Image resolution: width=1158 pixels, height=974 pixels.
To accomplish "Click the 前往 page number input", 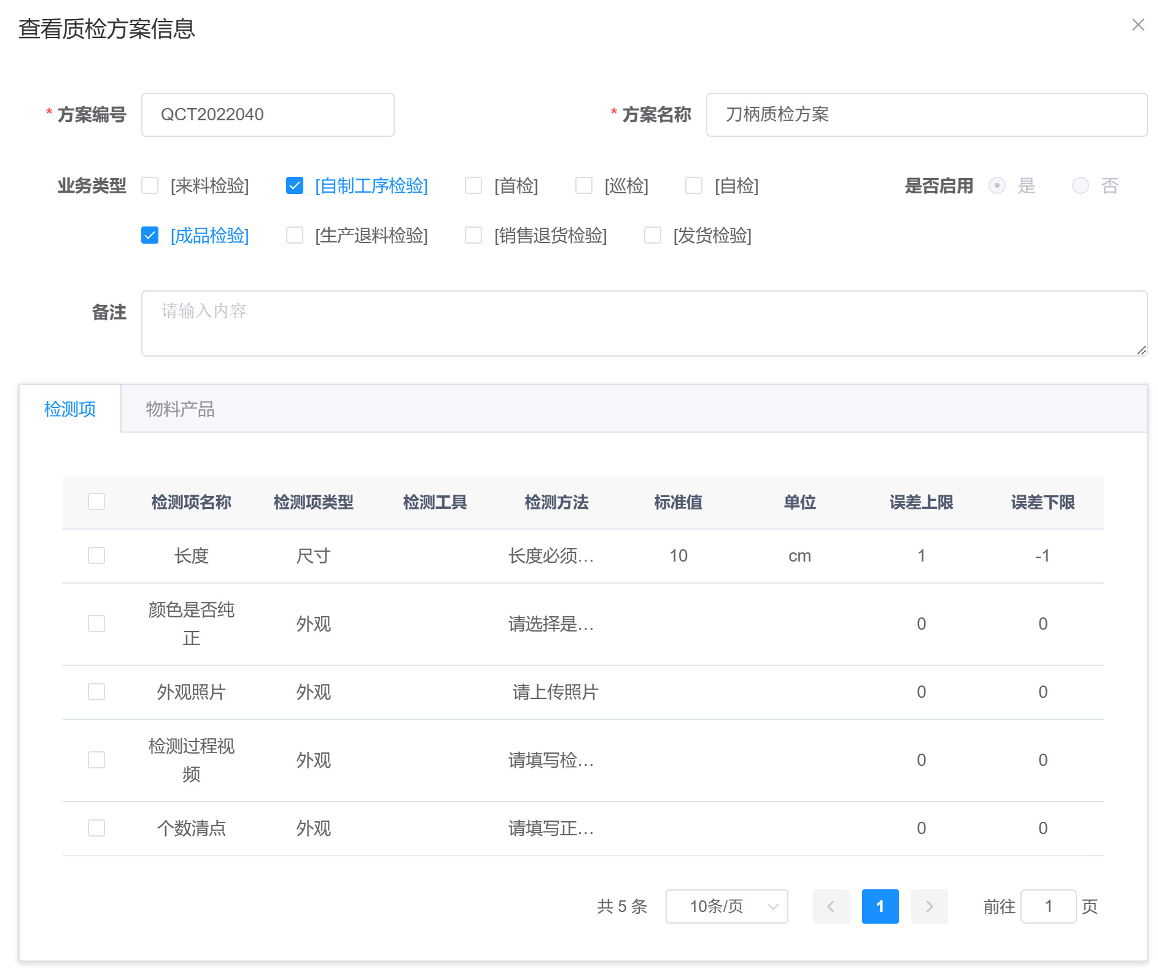I will 1048,906.
